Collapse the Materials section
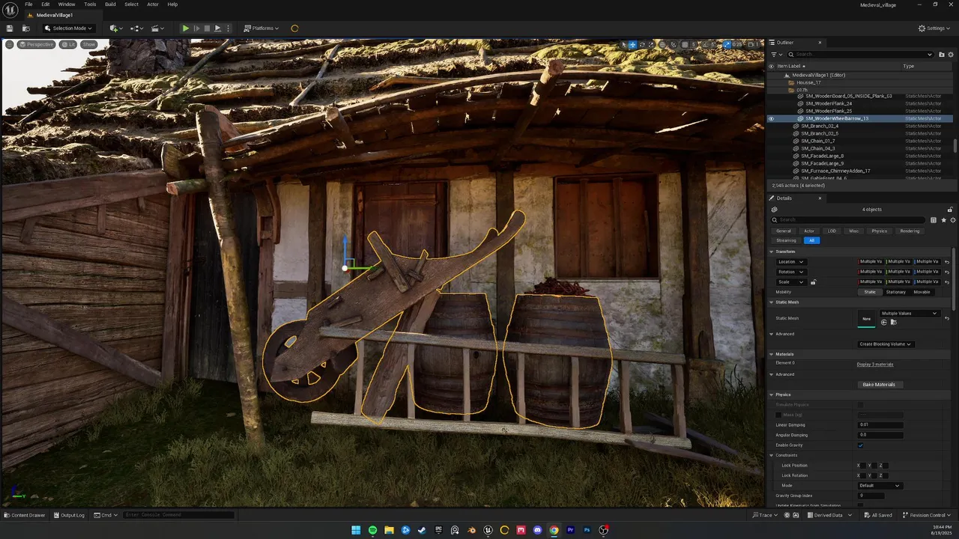959x539 pixels. pos(772,354)
